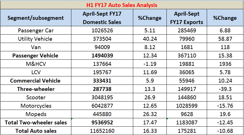This screenshot has height=135, width=244.
Task: Click the M&HCV percent change cell -1.19
Action: tap(150, 64)
